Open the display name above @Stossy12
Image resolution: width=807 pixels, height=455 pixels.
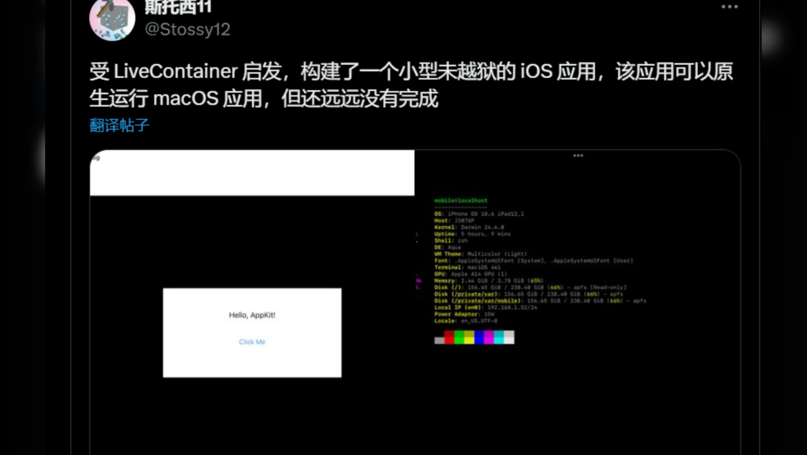178,7
